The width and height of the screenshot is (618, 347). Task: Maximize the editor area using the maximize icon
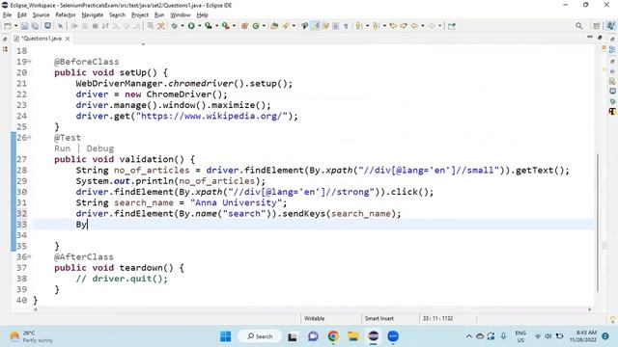600,37
